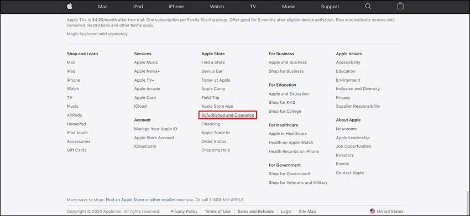470x216 pixels.
Task: Open Privacy Policy in footer
Action: (184, 212)
